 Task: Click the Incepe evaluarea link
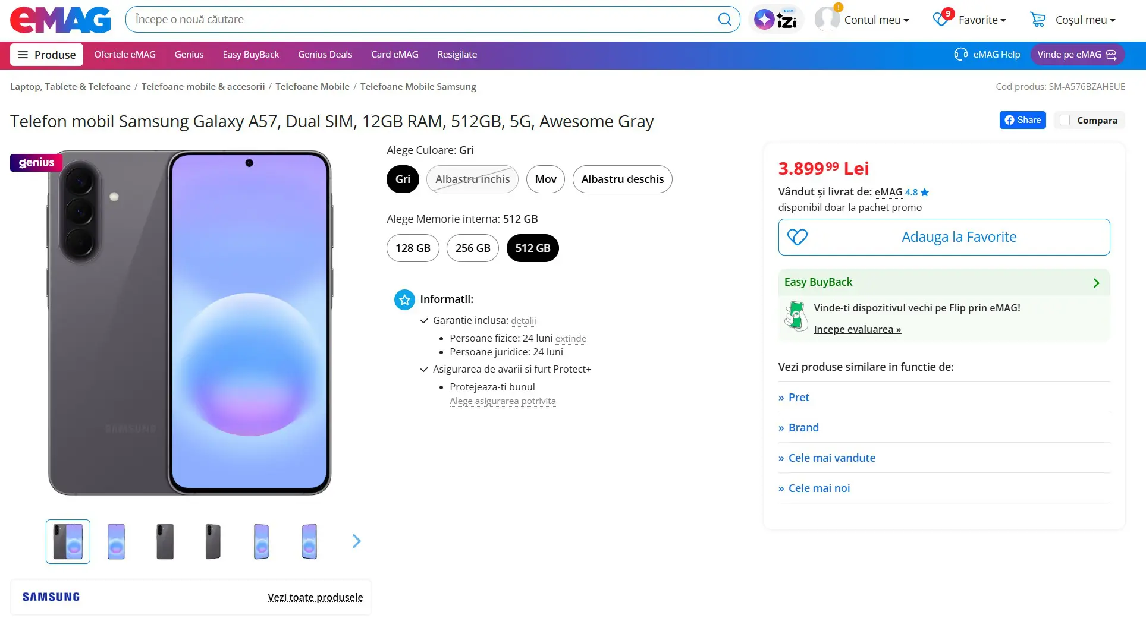click(x=857, y=330)
